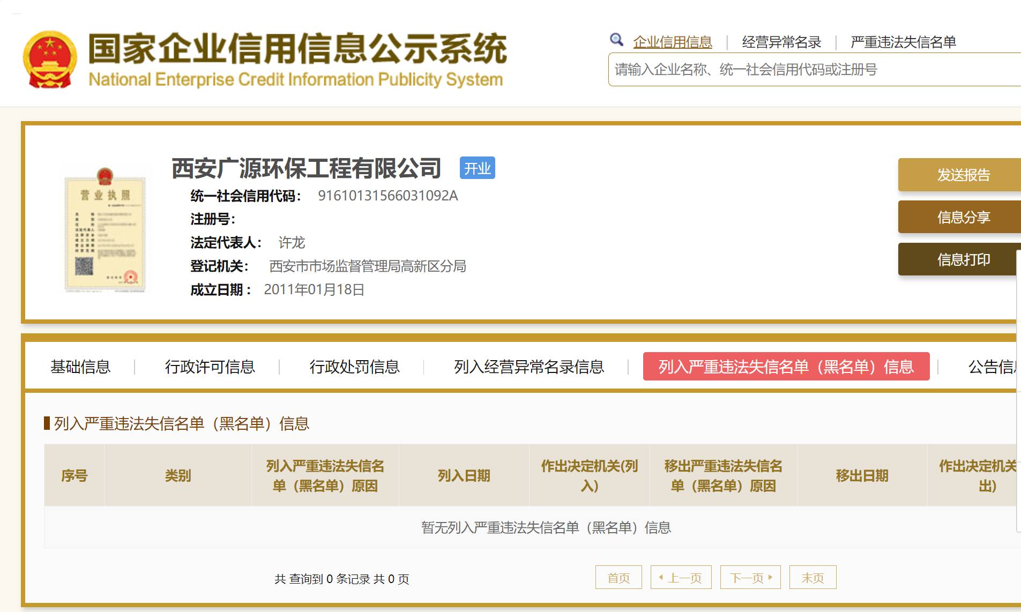This screenshot has width=1021, height=612.
Task: Click the 作出决定机关(列入) column header
Action: tap(590, 475)
